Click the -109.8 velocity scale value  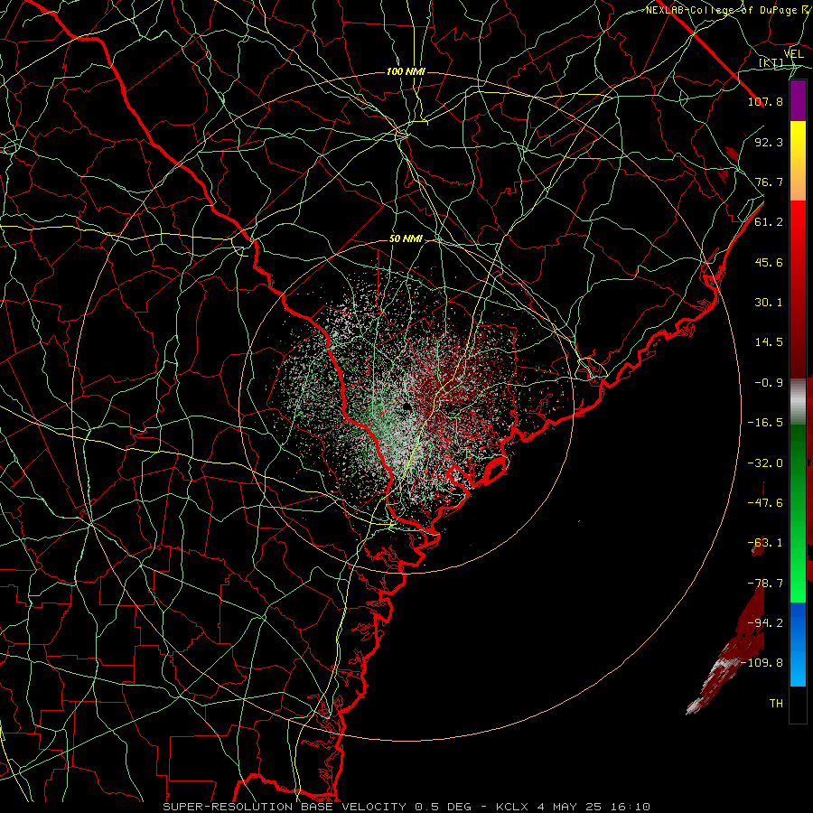click(x=763, y=663)
